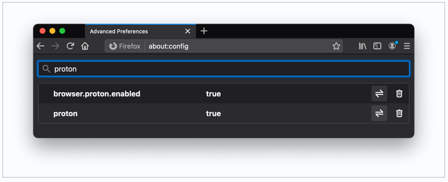The height and width of the screenshot is (182, 448).
Task: Click the forward navigation arrow
Action: pyautogui.click(x=55, y=46)
